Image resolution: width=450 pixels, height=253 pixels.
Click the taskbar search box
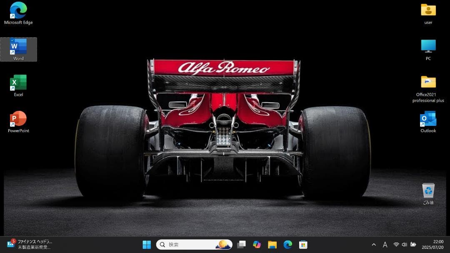coord(194,244)
